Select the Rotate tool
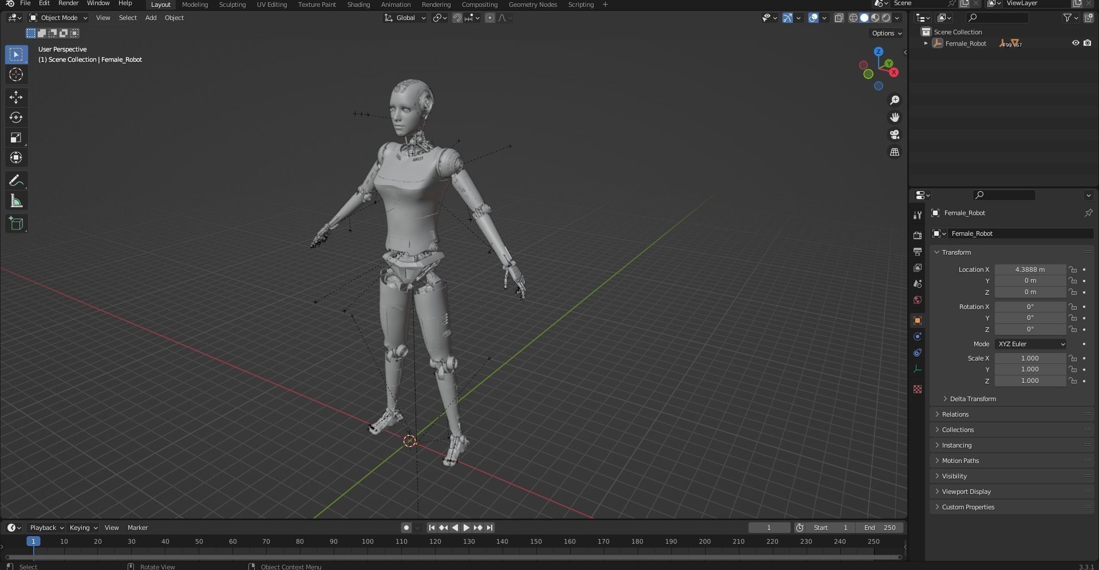The width and height of the screenshot is (1099, 570). 16,117
